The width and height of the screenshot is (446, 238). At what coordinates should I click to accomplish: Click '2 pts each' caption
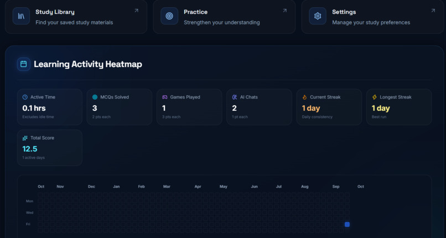point(101,117)
